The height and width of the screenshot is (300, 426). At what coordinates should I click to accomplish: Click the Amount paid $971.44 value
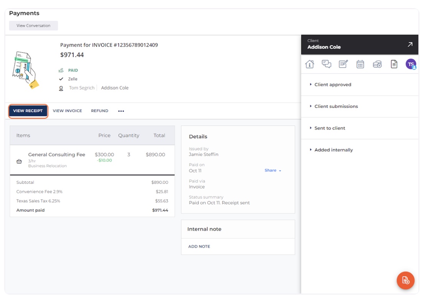coord(160,210)
